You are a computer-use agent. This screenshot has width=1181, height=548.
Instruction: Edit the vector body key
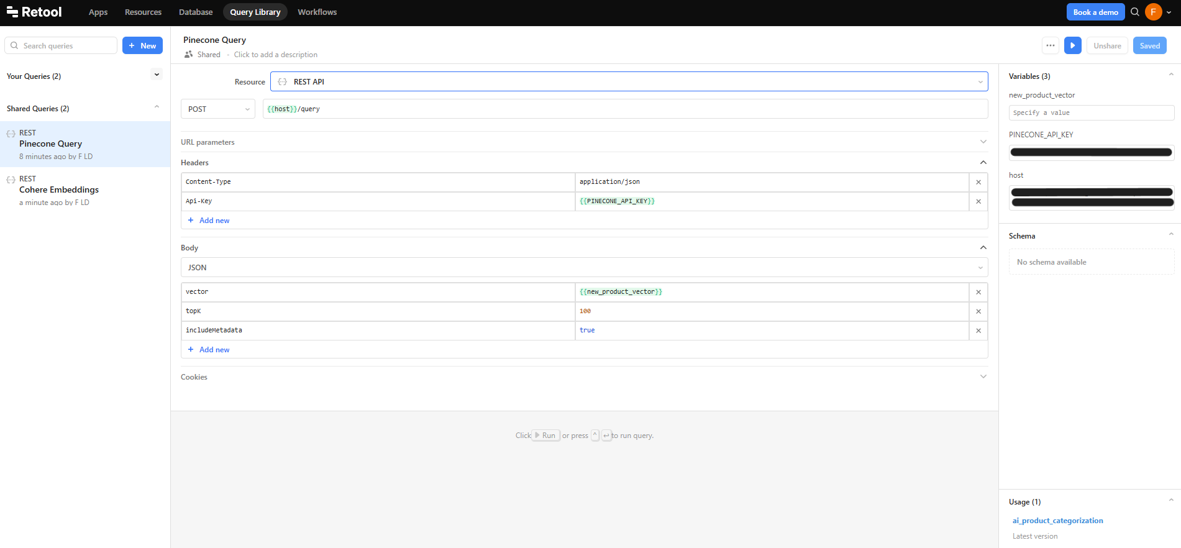click(378, 292)
